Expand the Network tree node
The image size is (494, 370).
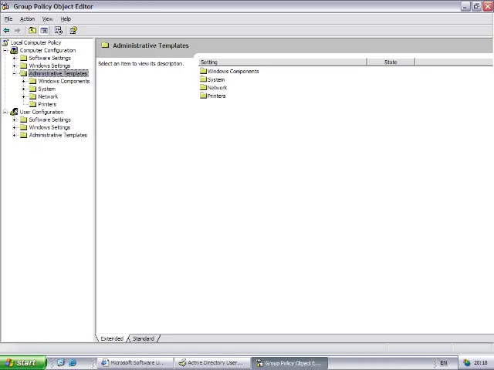(x=24, y=96)
